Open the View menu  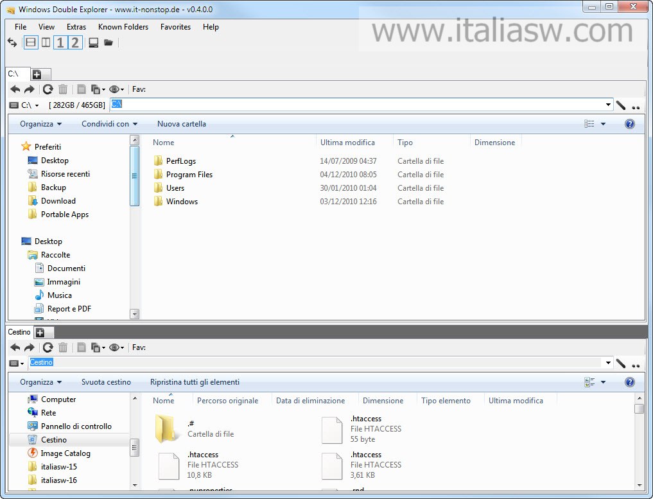(x=46, y=27)
